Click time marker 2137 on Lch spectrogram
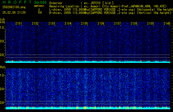Screen dimensions: 173x112 117,23
